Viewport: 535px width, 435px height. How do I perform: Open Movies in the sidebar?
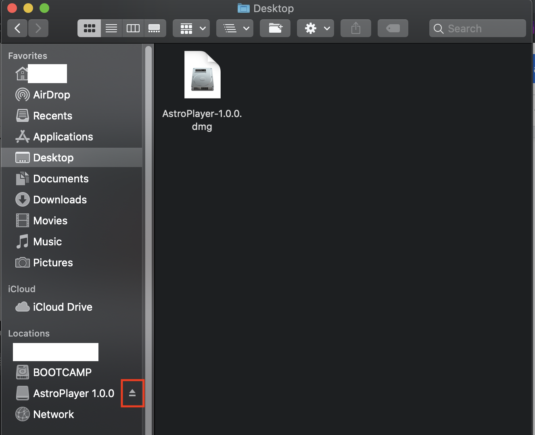[72, 221]
